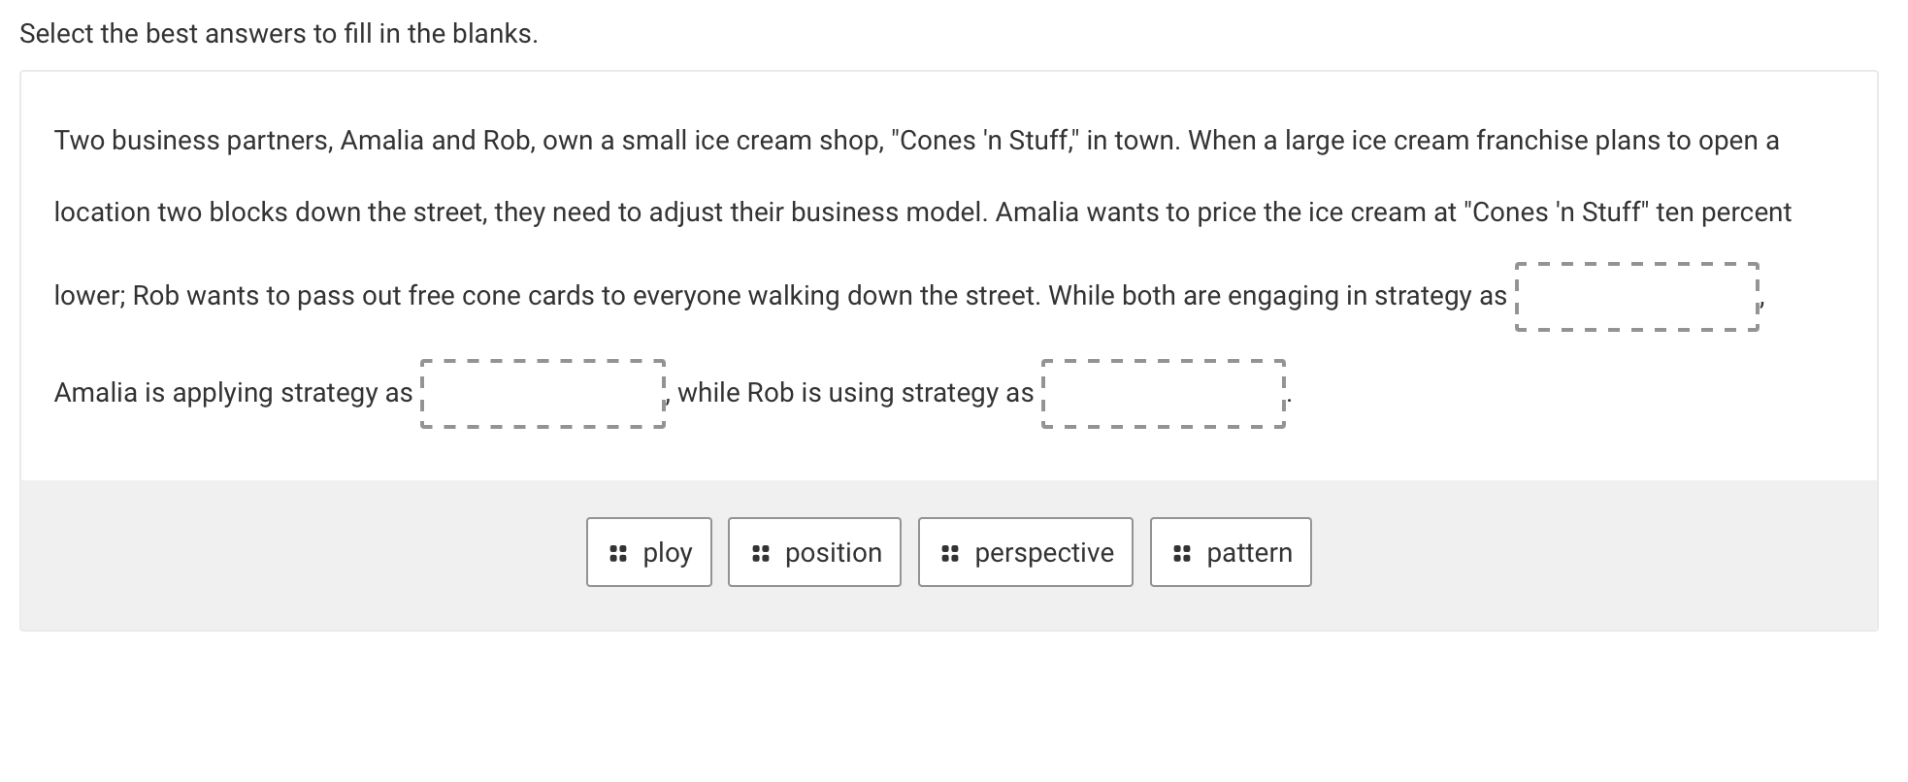Click the blank following Rob is using strategy as
The image size is (1908, 782).
1164,393
